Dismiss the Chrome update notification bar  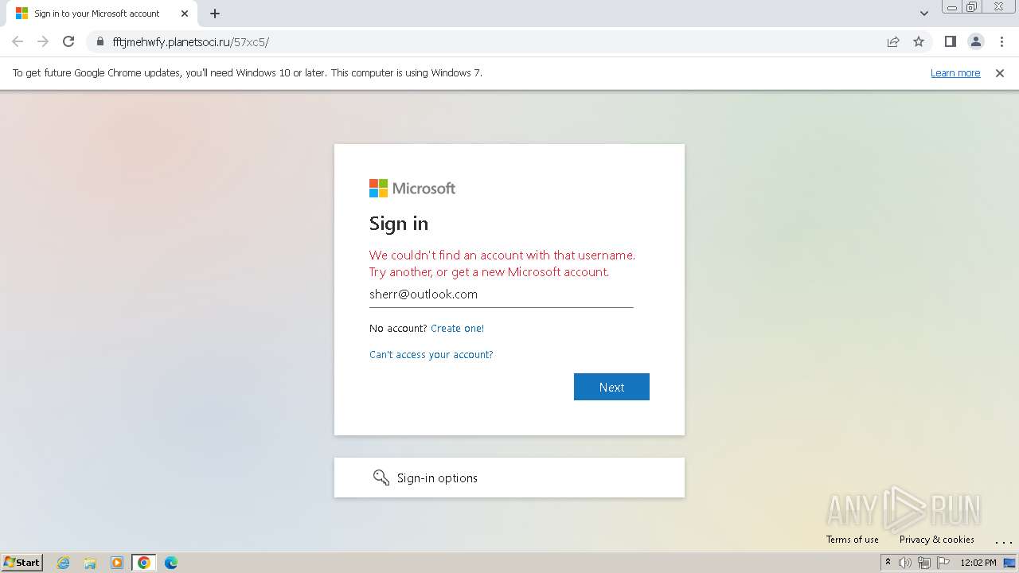click(x=1000, y=72)
